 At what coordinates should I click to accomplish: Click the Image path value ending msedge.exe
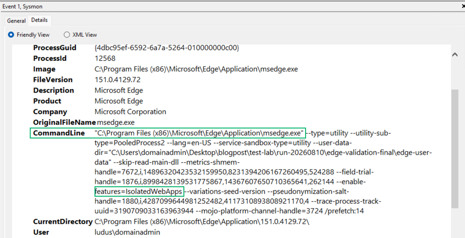tap(196, 69)
